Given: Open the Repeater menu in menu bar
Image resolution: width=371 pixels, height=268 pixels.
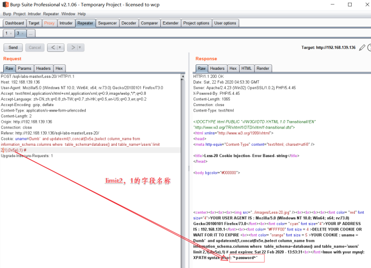Looking at the screenshot, I should point(51,14).
